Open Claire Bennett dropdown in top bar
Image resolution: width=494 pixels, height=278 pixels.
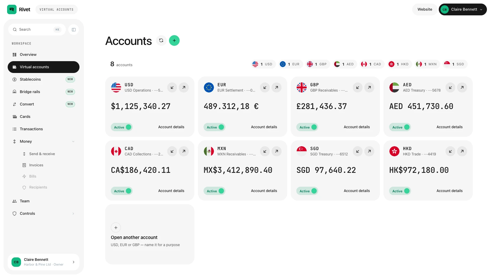(x=463, y=9)
